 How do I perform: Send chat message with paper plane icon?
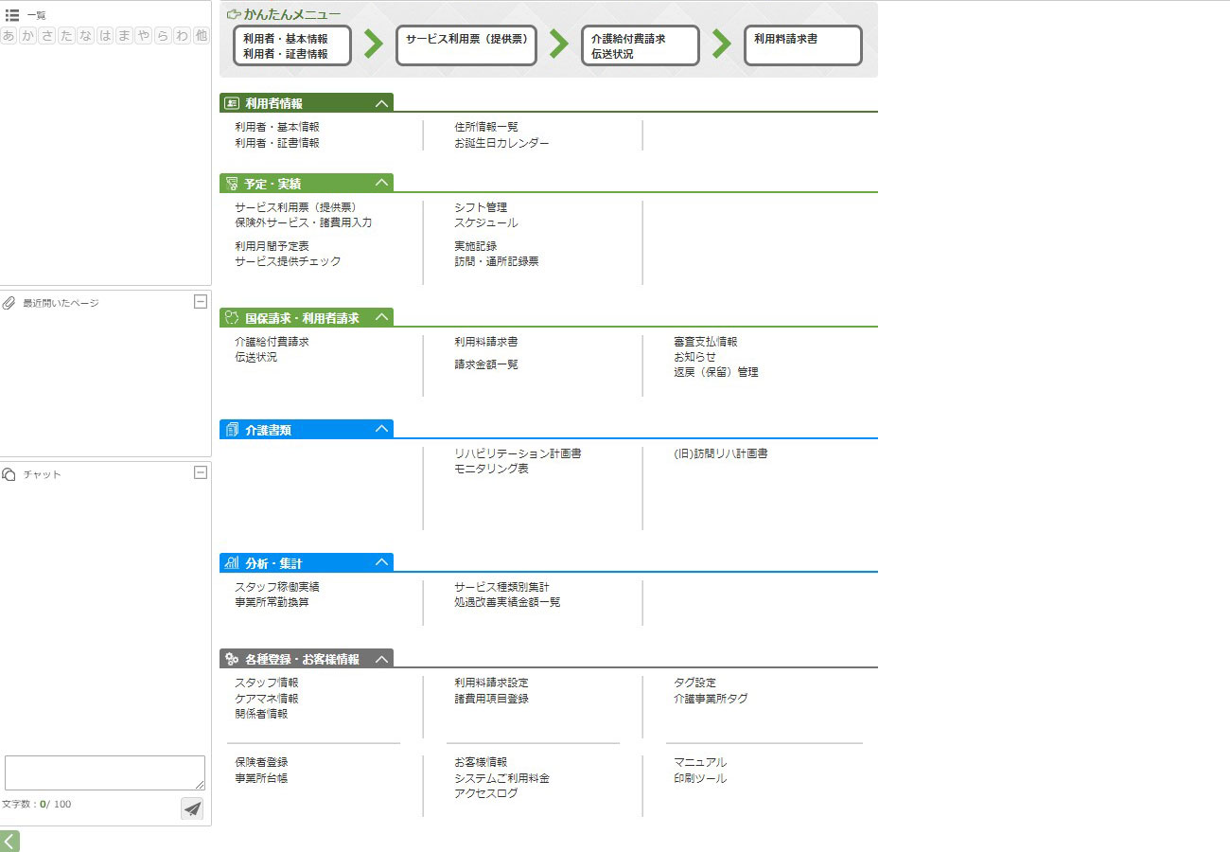click(x=192, y=808)
